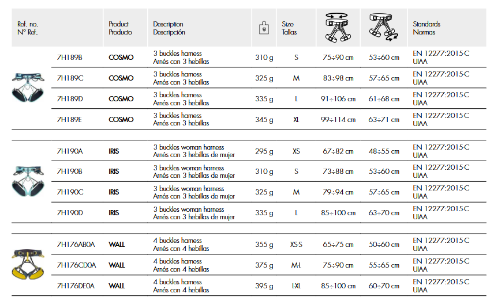Select reference number 7H176AB0A
Image resolution: width=494 pixels, height=301 pixels.
(76, 245)
